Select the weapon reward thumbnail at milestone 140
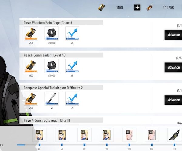The width and height of the screenshot is (182, 151). point(174,135)
